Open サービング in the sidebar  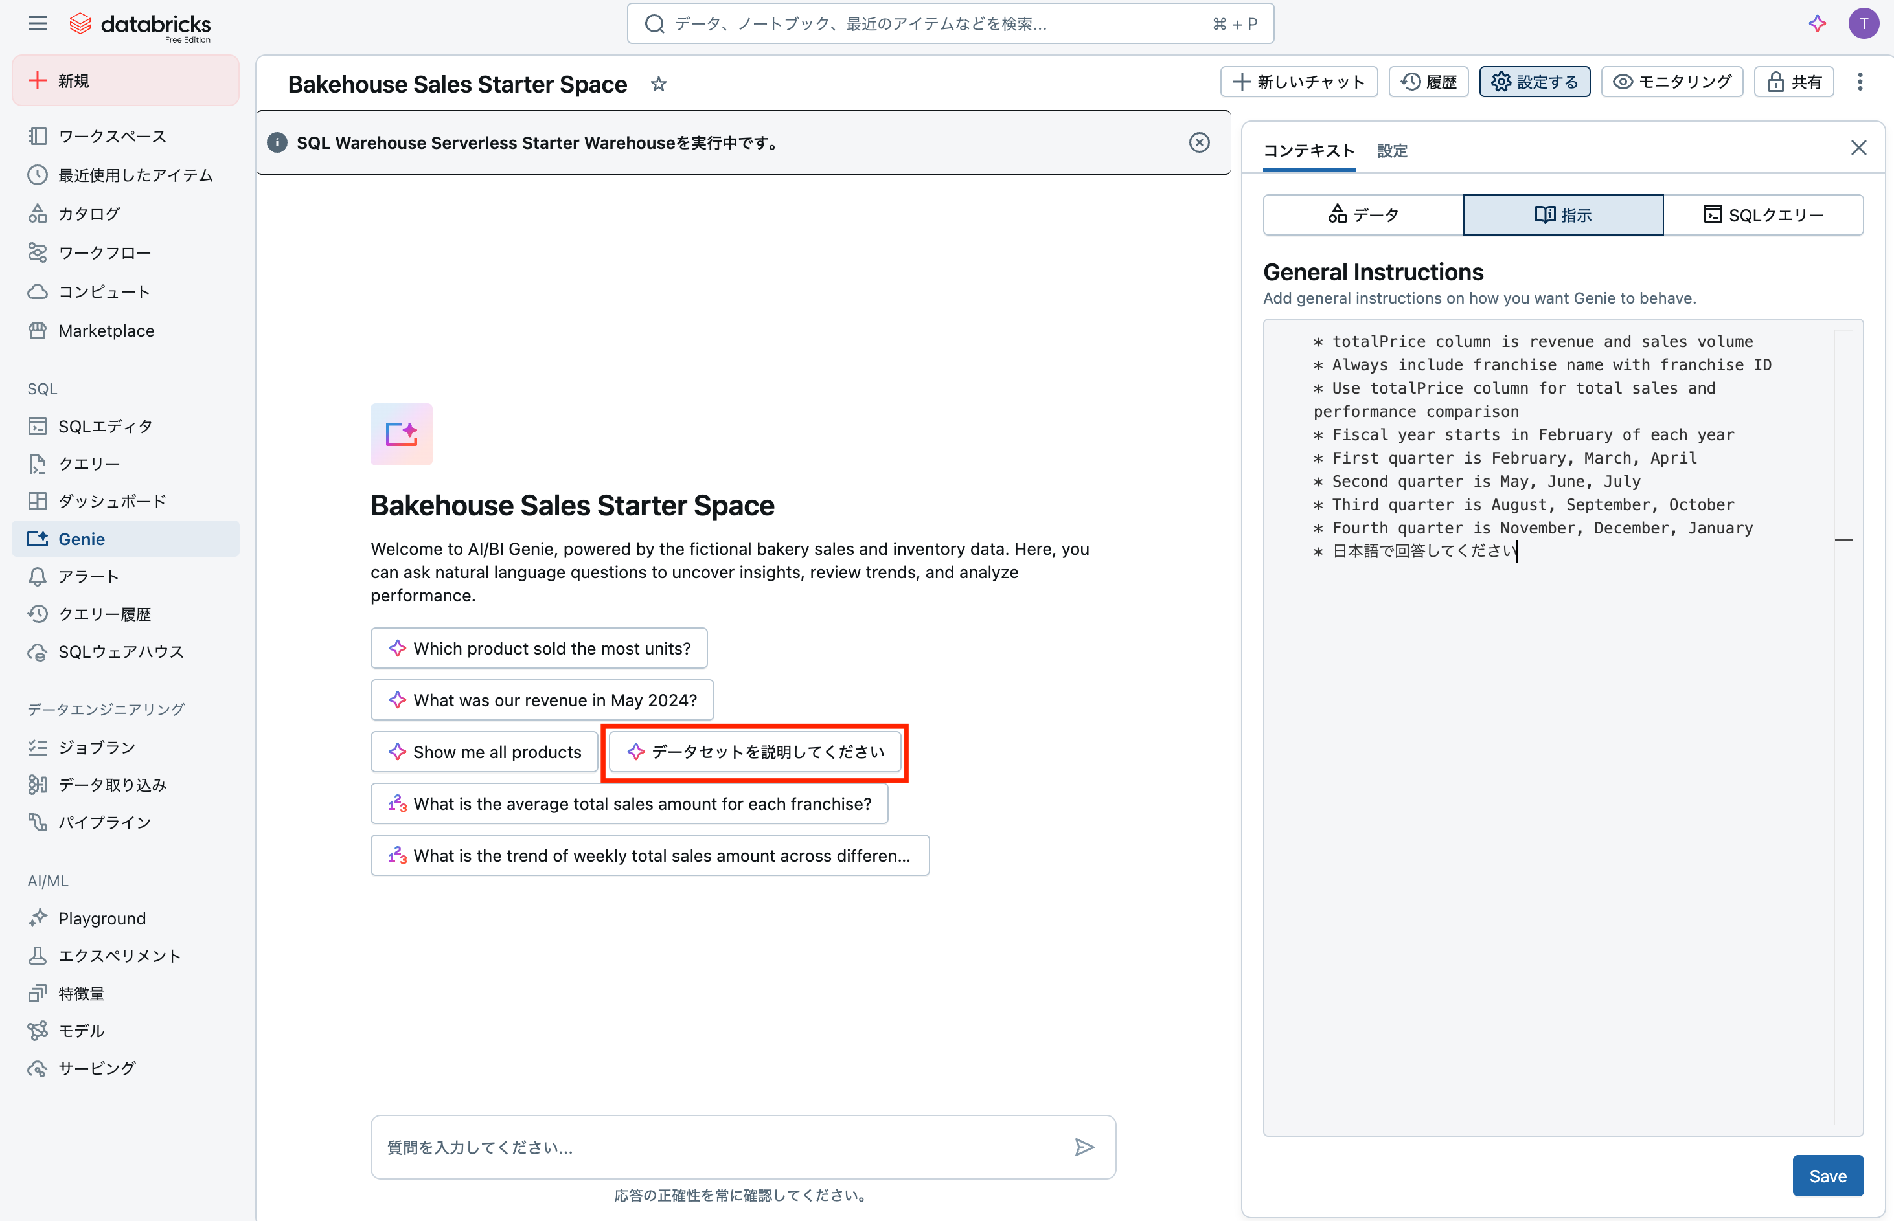click(x=125, y=1068)
